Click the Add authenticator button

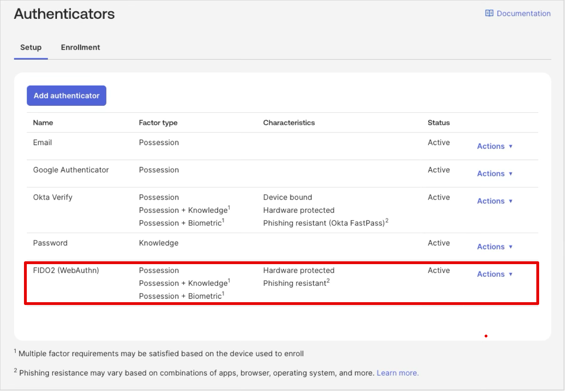(x=66, y=95)
